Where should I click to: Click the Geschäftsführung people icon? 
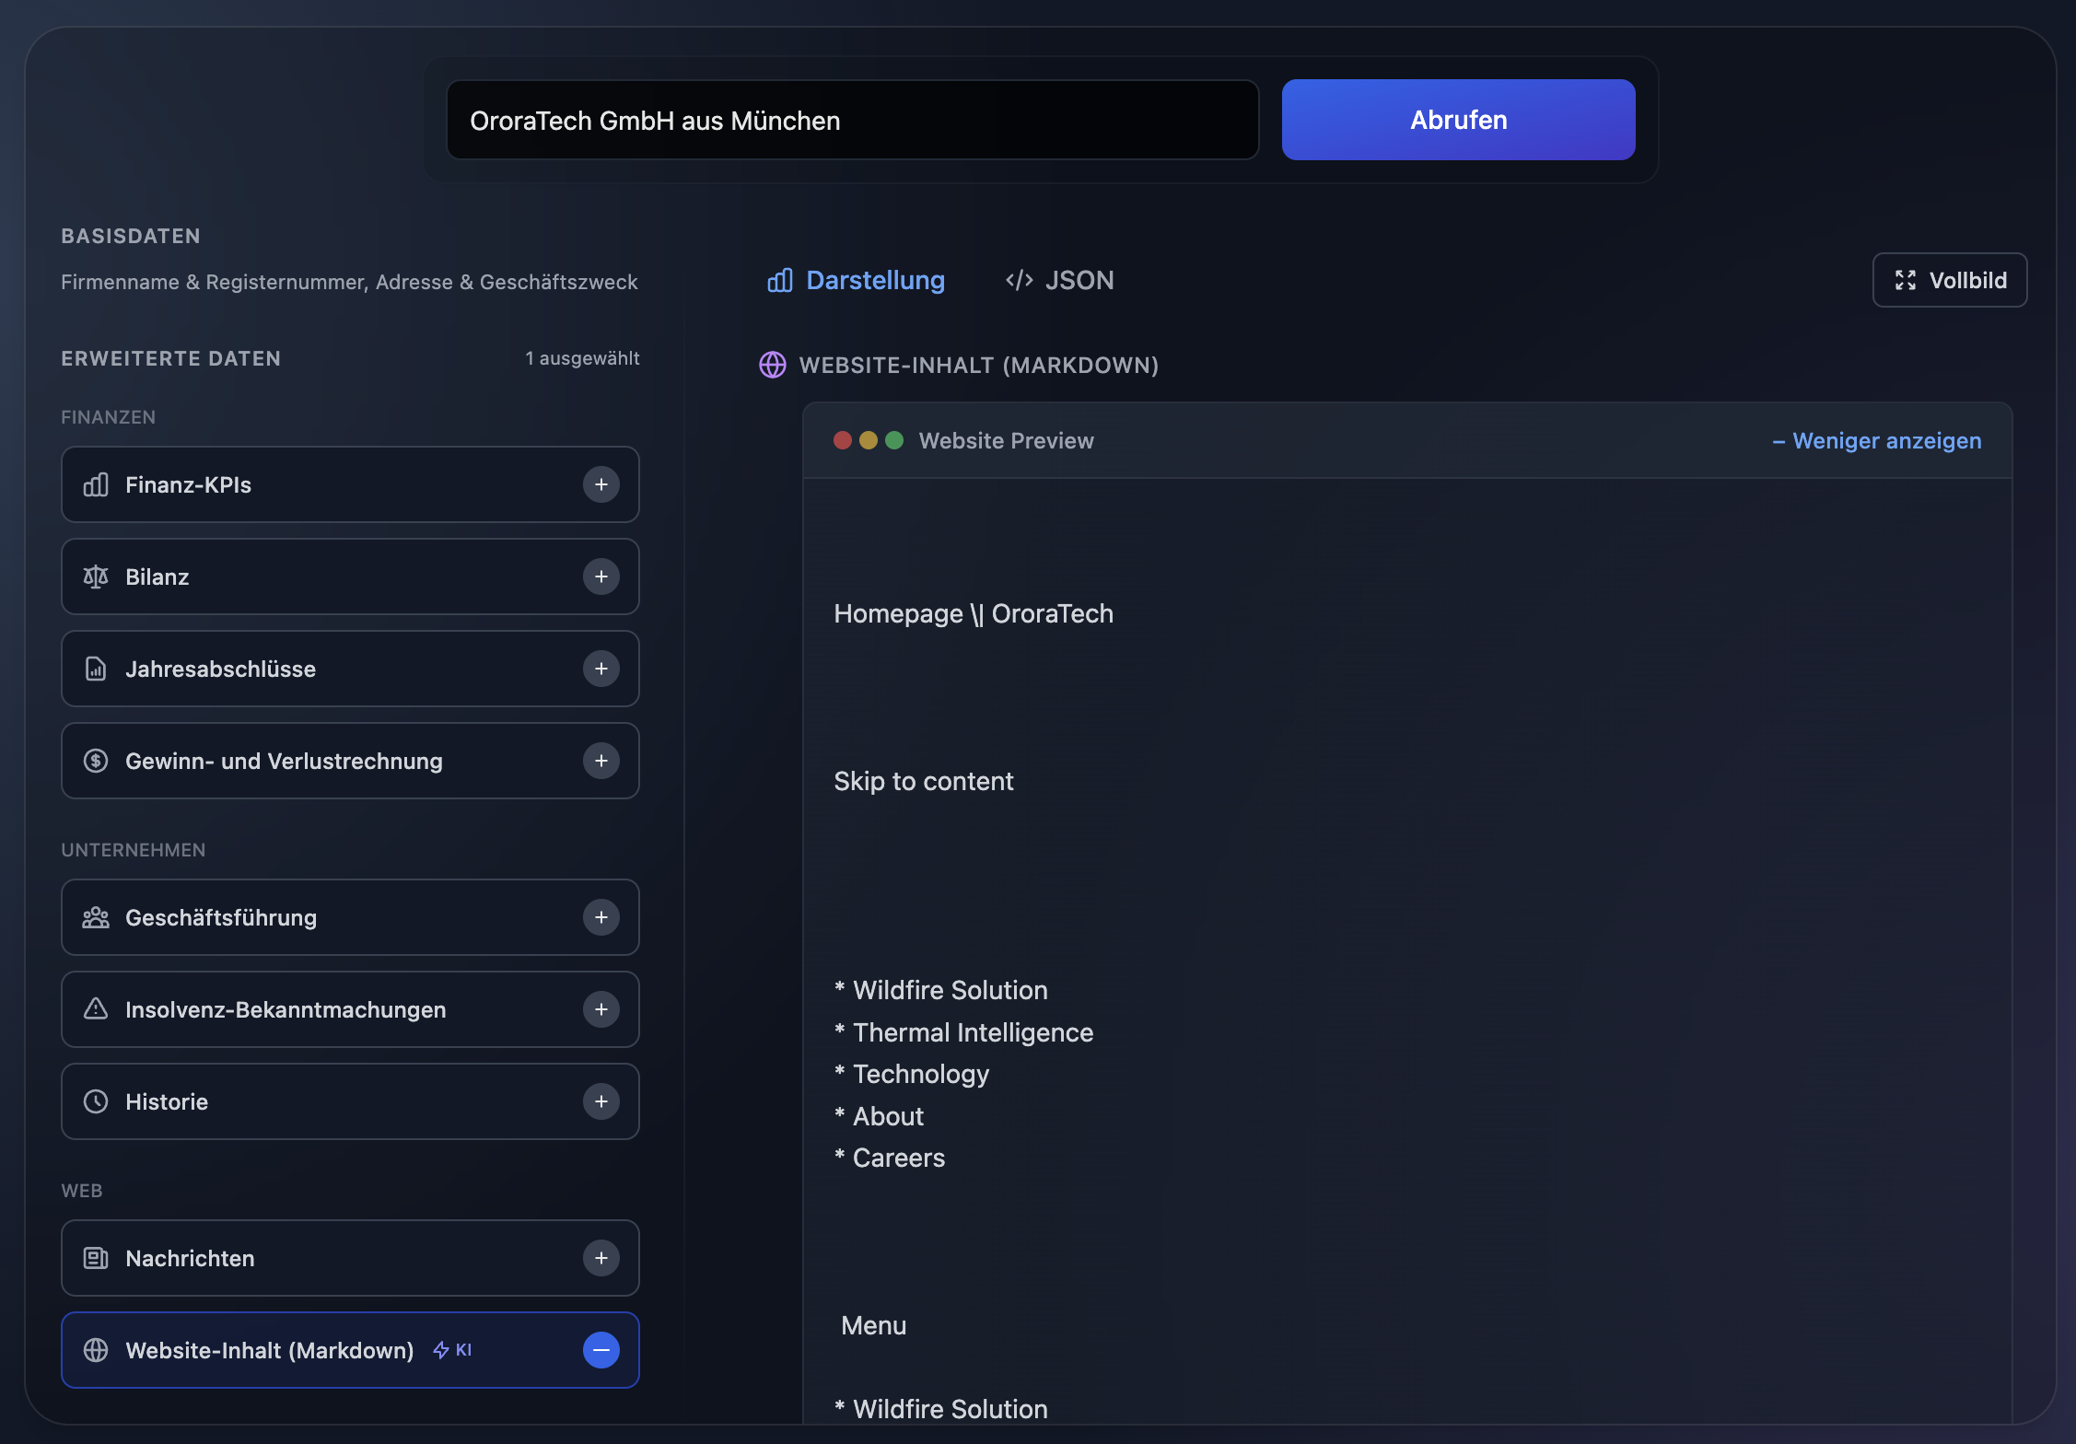pyautogui.click(x=96, y=917)
